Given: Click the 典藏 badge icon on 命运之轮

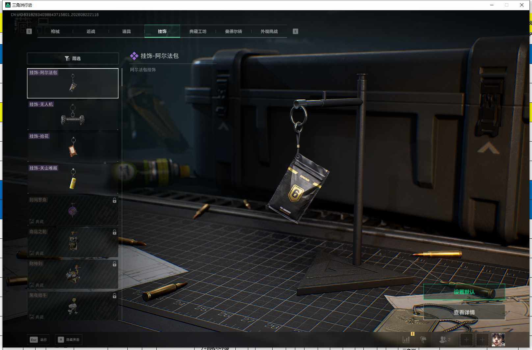Looking at the screenshot, I should (32, 253).
